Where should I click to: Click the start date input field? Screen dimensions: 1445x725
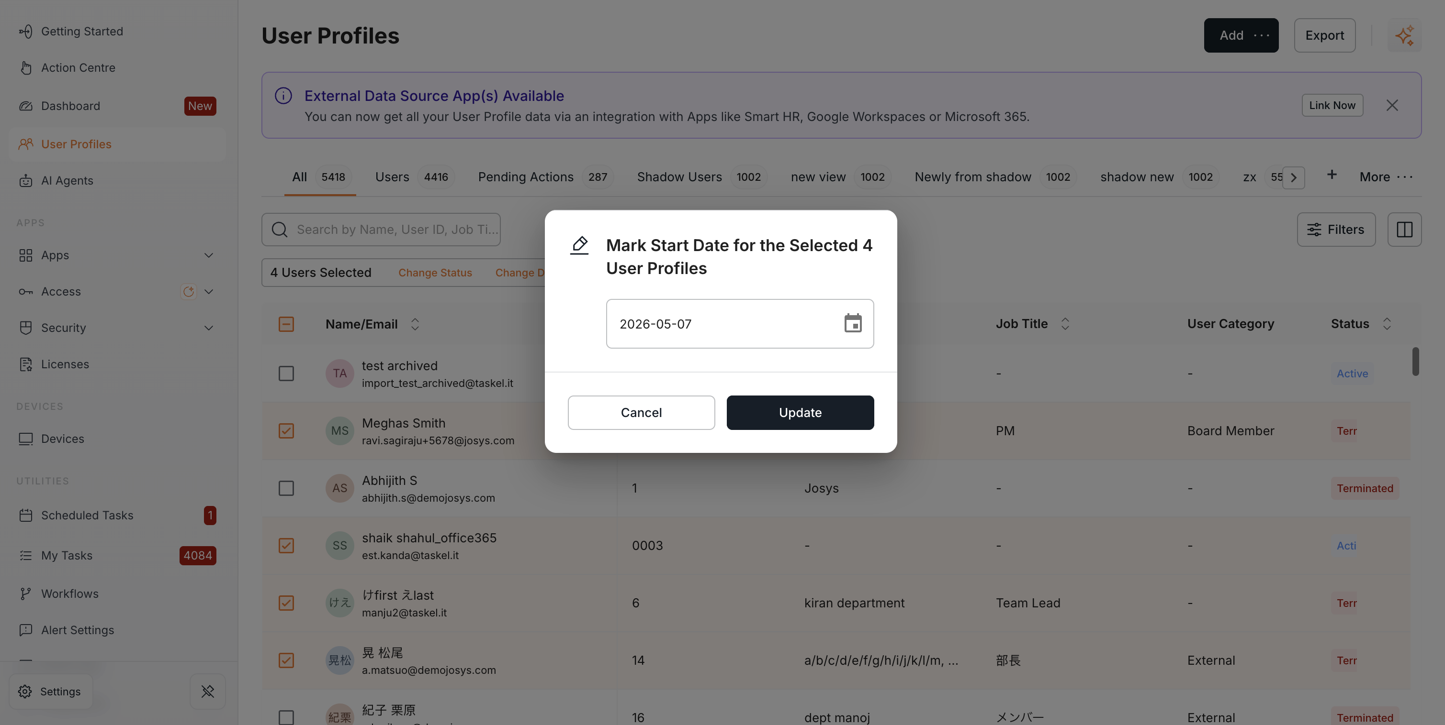click(739, 323)
